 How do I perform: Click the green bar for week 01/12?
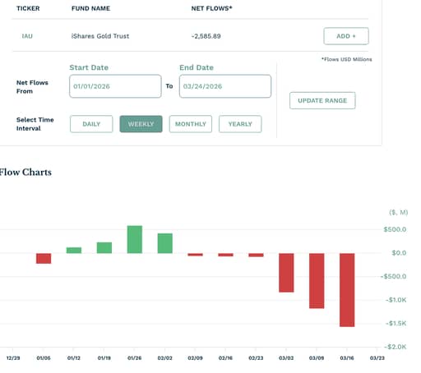[x=74, y=251]
